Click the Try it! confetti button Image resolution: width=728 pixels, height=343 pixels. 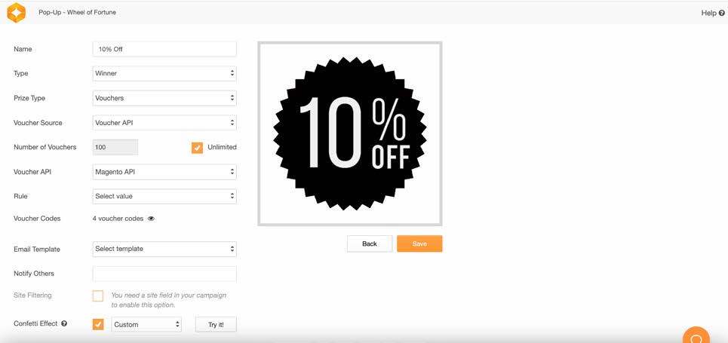point(216,324)
